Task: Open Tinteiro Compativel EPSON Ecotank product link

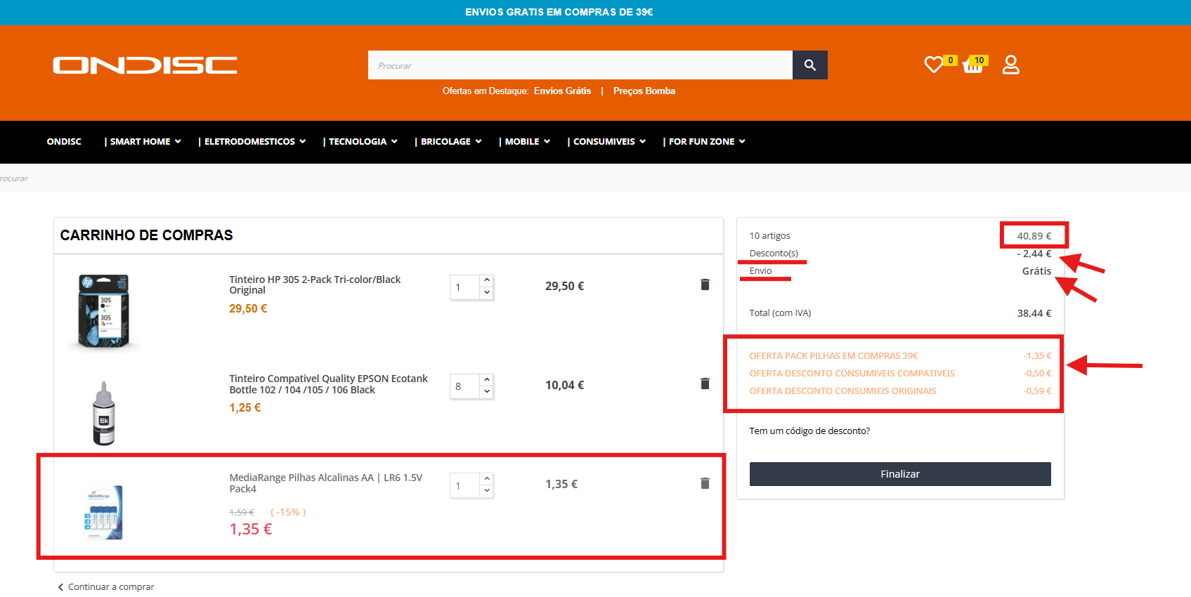Action: (x=328, y=384)
